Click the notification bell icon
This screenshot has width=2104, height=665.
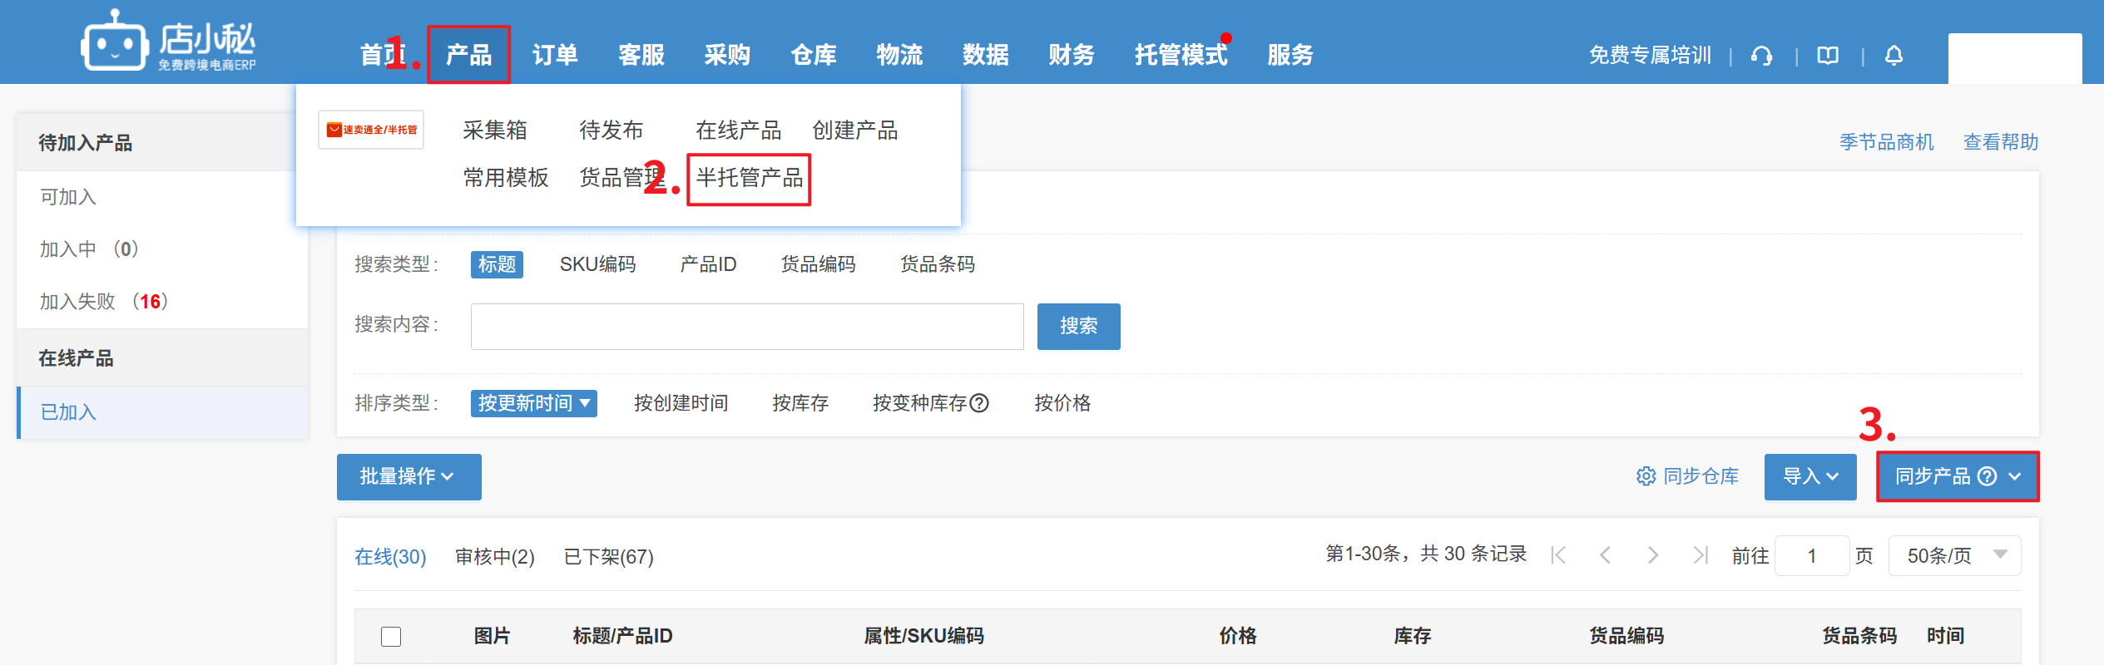[x=1894, y=56]
